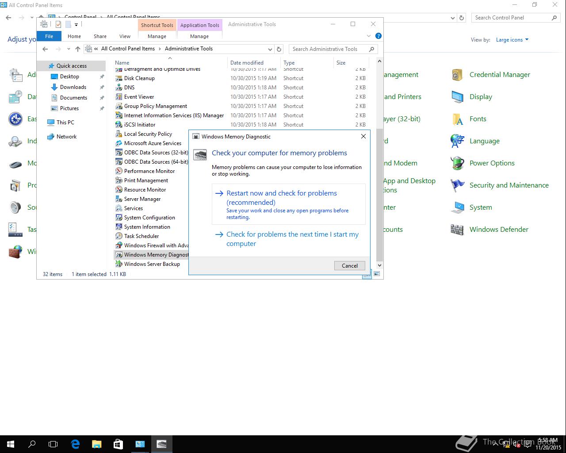Screen dimensions: 566x453
Task: Select the Resource Monitor icon
Action: [119, 190]
